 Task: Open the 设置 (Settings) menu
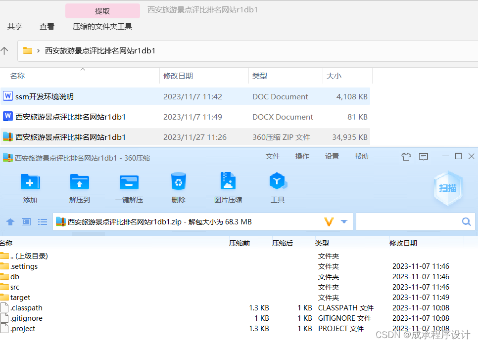[332, 156]
